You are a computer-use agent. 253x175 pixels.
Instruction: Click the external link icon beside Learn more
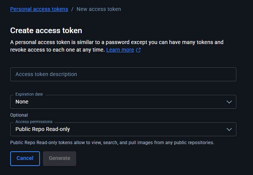pyautogui.click(x=138, y=50)
